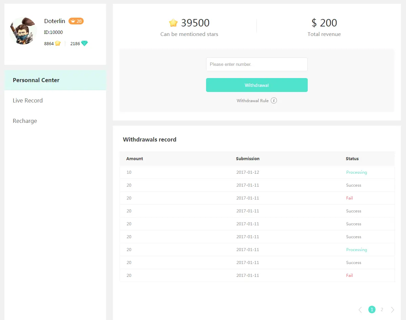
Task: Select pagination page 1
Action: point(372,309)
